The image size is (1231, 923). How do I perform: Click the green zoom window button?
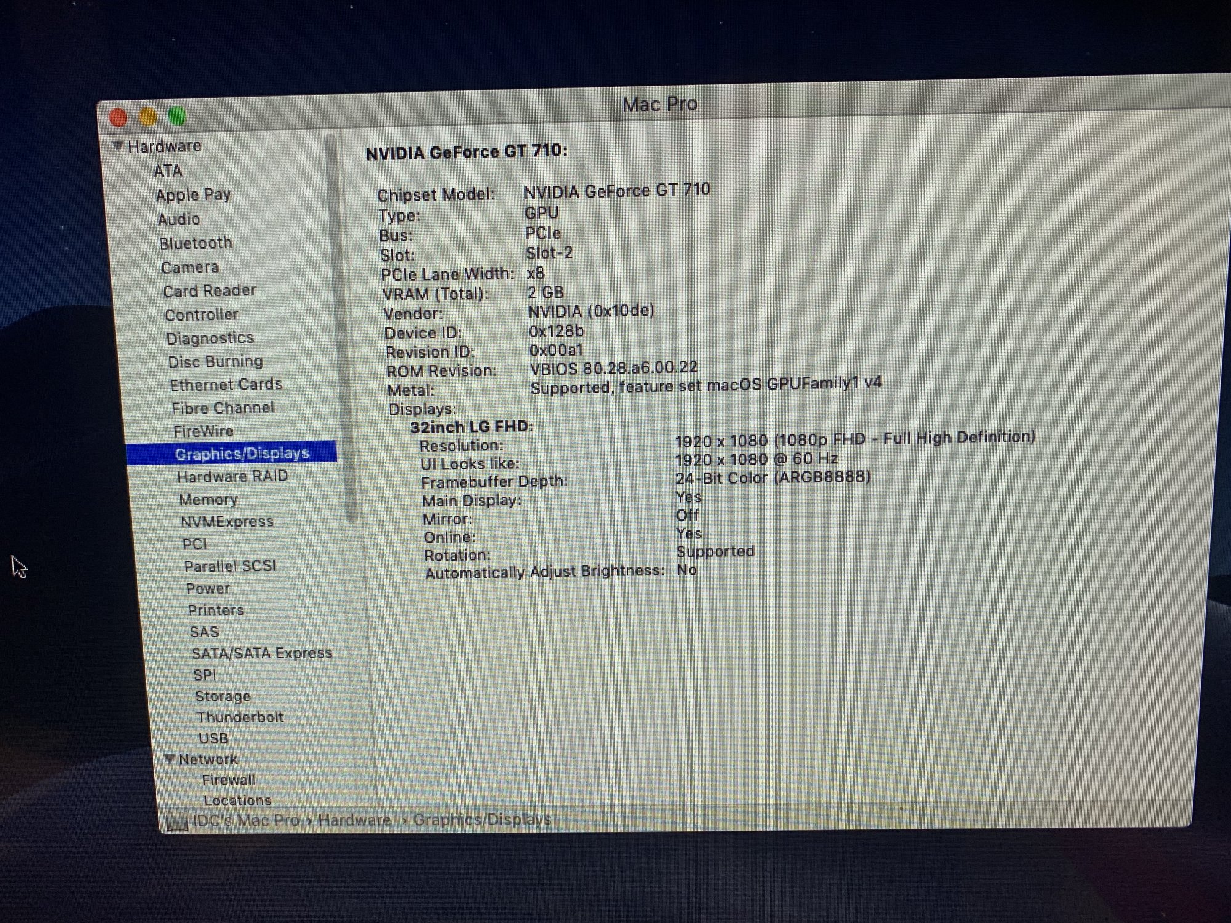coord(177,116)
